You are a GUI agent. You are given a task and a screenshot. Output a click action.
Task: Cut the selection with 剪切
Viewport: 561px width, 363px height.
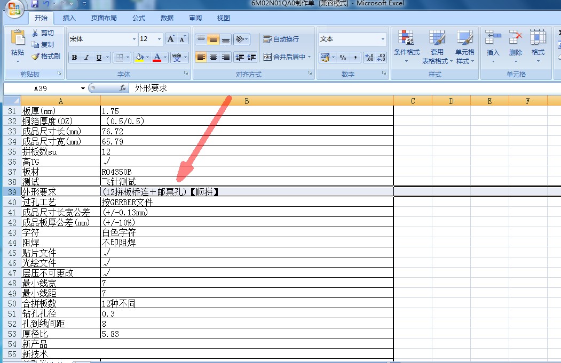point(43,33)
